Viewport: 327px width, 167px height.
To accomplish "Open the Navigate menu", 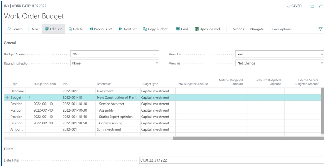I will pos(257,29).
